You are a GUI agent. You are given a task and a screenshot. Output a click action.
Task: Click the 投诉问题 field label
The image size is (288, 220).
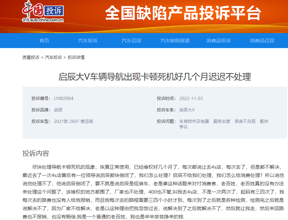(x=166, y=122)
